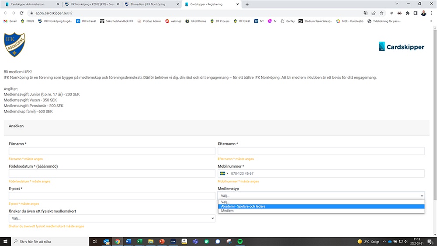Choose Akademi - Spelare och ledare option
The height and width of the screenshot is (246, 437).
point(321,206)
